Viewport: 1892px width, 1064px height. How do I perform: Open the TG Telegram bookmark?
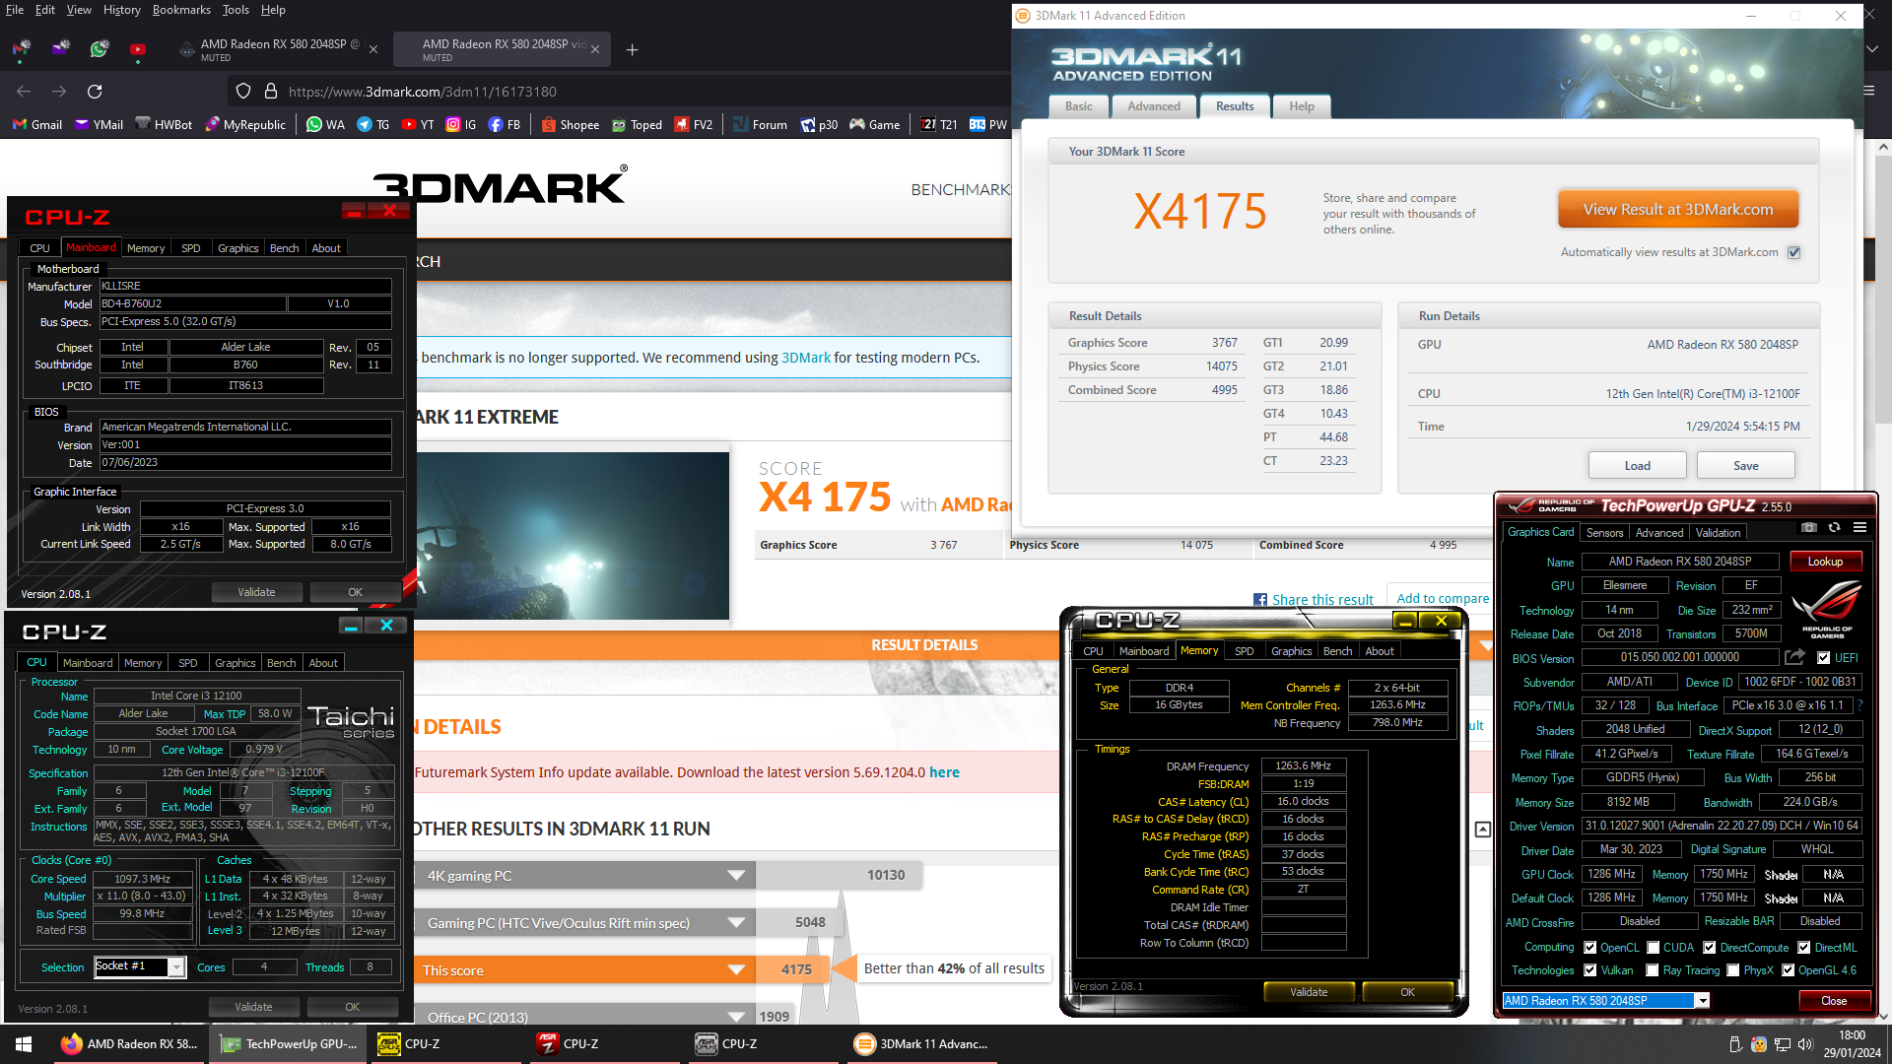373,125
